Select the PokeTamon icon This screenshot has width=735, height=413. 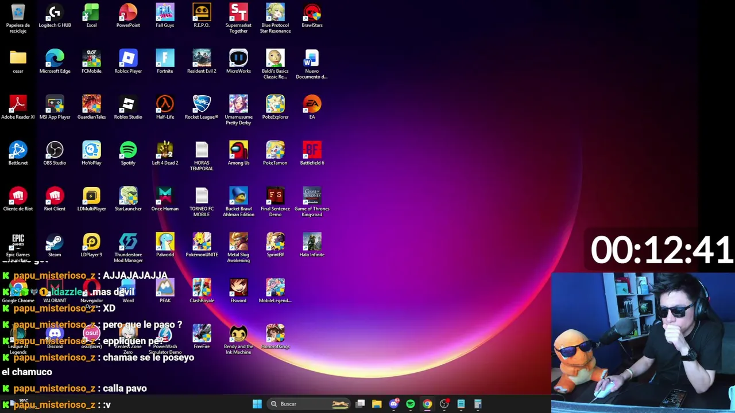275,154
